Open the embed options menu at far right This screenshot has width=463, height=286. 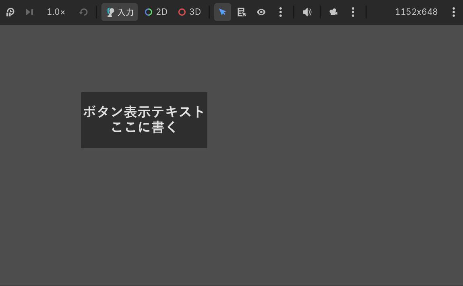(x=454, y=12)
